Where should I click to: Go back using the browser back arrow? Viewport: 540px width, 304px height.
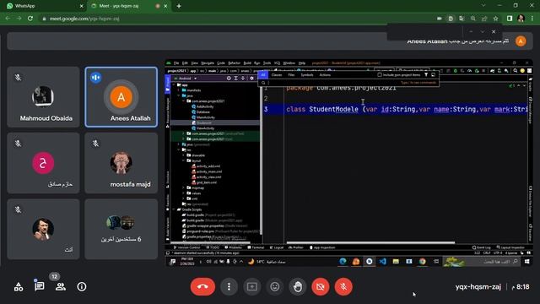tap(8, 19)
